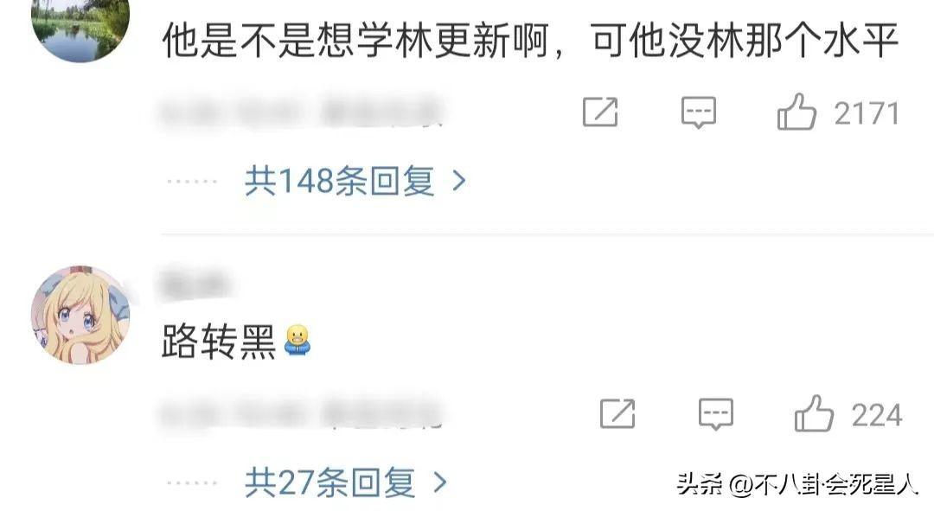Like the comment with 2171 likes
934x511 pixels.
(x=796, y=112)
